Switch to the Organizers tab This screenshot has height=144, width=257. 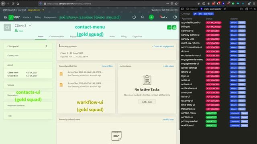pyautogui.click(x=137, y=36)
